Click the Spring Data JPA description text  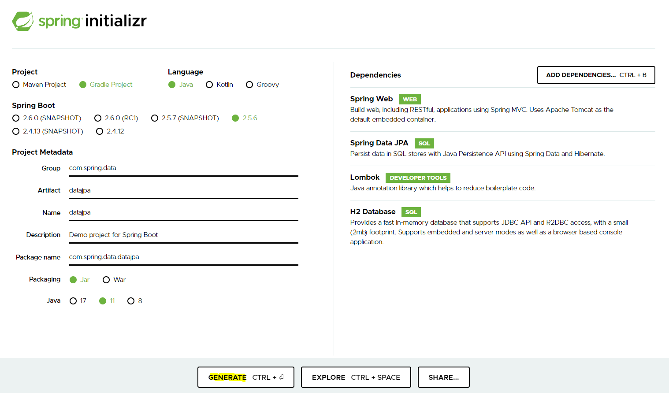click(x=478, y=154)
